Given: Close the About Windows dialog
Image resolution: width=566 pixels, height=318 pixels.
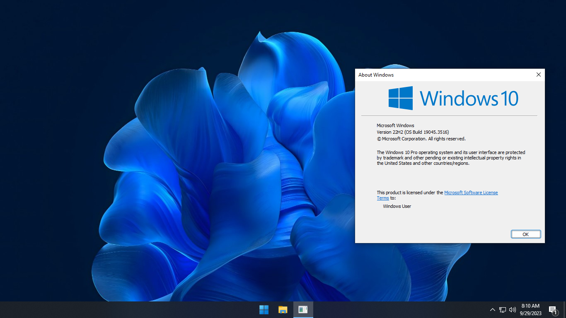Looking at the screenshot, I should [538, 75].
